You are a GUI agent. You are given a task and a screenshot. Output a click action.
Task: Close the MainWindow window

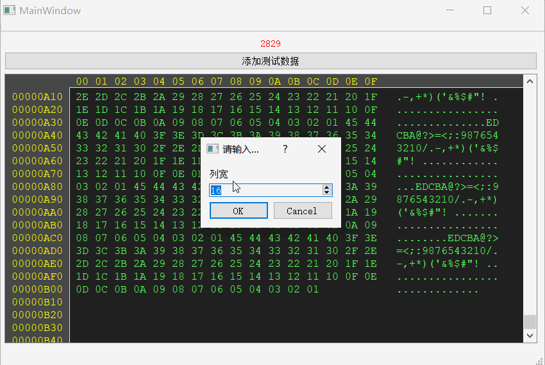tap(525, 10)
